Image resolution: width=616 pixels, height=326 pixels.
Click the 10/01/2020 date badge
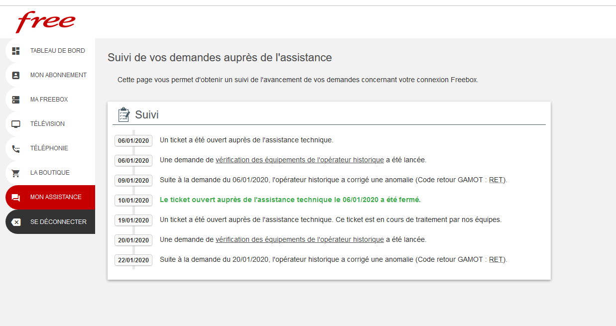(133, 200)
